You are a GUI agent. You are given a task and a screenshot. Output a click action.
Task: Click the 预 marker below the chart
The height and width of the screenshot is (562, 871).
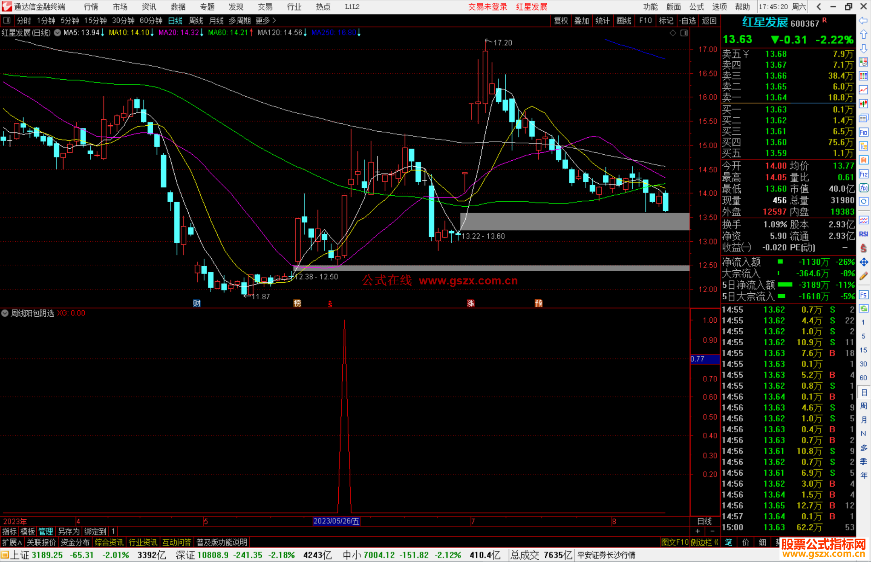[x=539, y=303]
